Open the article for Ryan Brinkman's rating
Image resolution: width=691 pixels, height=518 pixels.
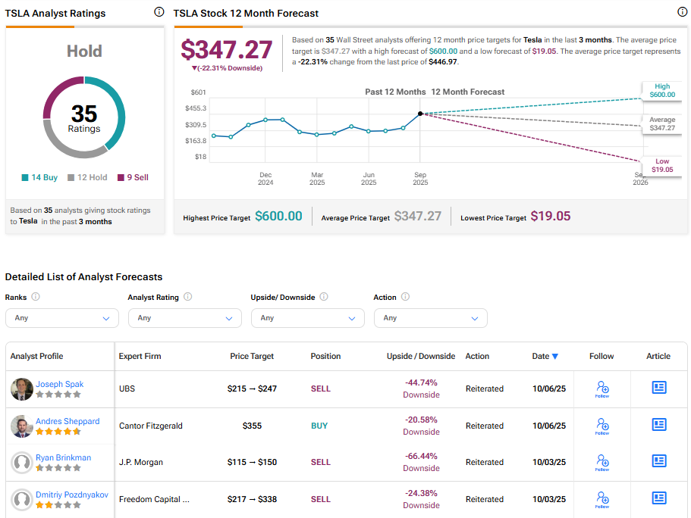point(658,461)
